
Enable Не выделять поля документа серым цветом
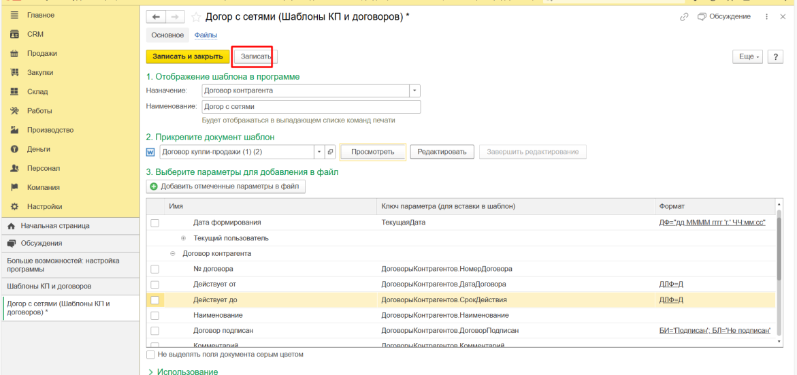tap(150, 355)
